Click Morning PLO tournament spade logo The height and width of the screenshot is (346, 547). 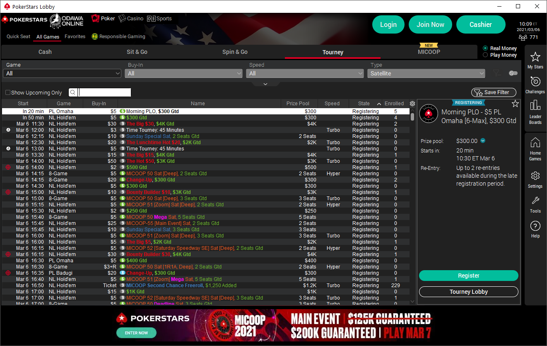pos(429,114)
